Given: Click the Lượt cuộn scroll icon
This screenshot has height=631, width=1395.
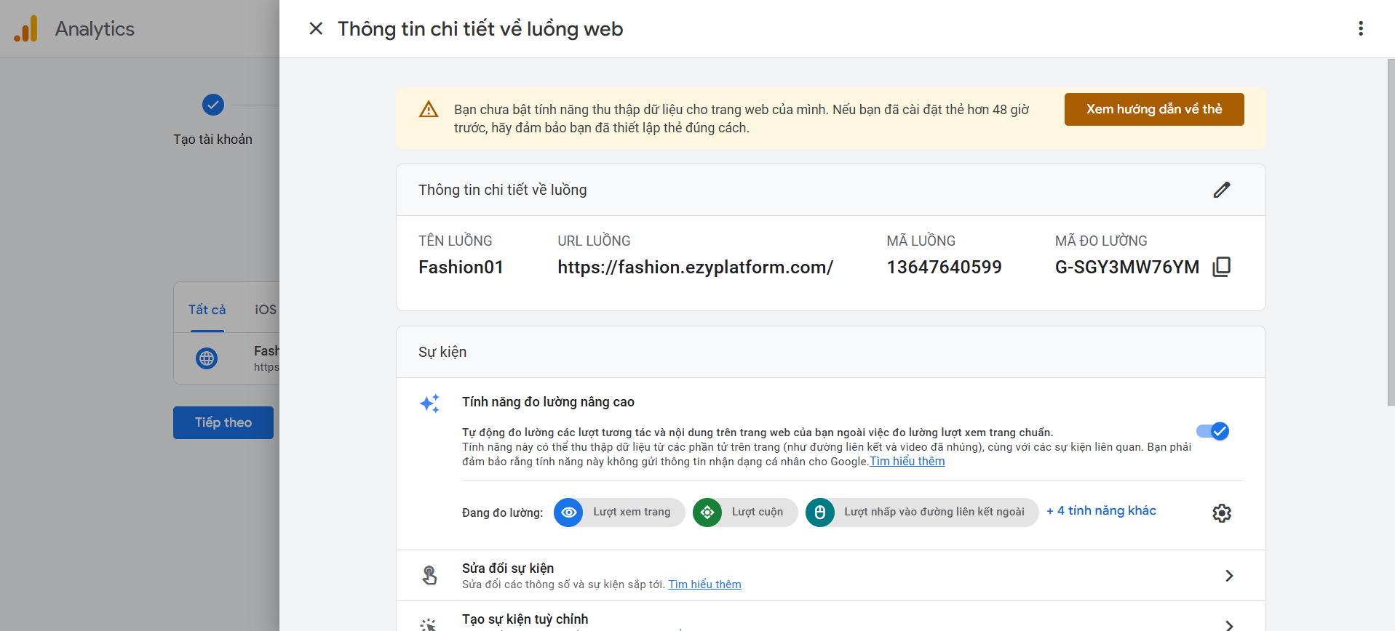Looking at the screenshot, I should 707,513.
